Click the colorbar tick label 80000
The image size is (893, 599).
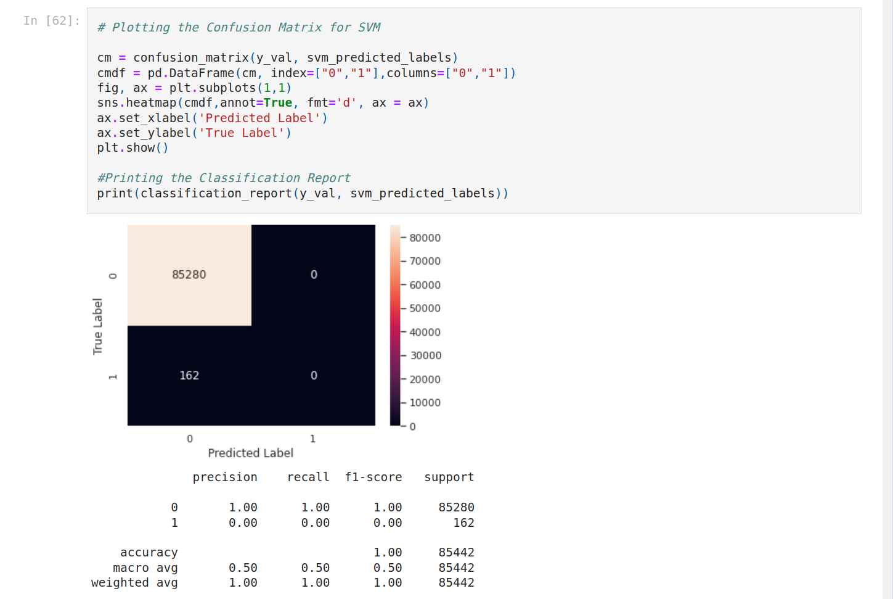(425, 238)
